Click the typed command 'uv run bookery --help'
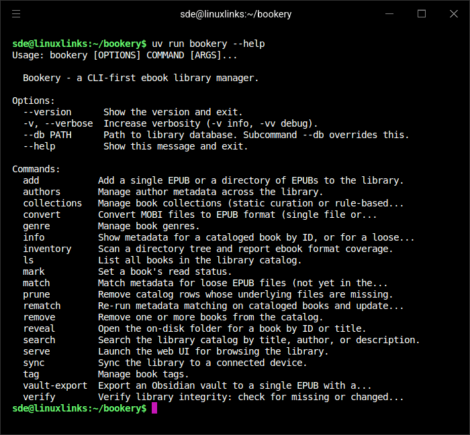This screenshot has height=435, width=470. click(208, 44)
